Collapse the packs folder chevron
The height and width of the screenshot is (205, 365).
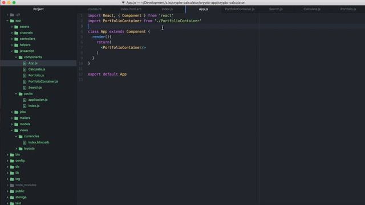click(16, 93)
